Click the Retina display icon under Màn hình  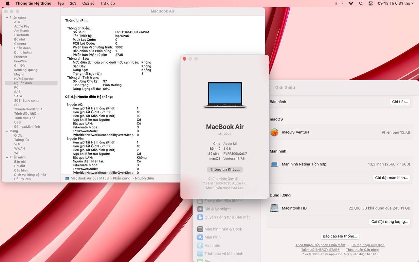[274, 164]
